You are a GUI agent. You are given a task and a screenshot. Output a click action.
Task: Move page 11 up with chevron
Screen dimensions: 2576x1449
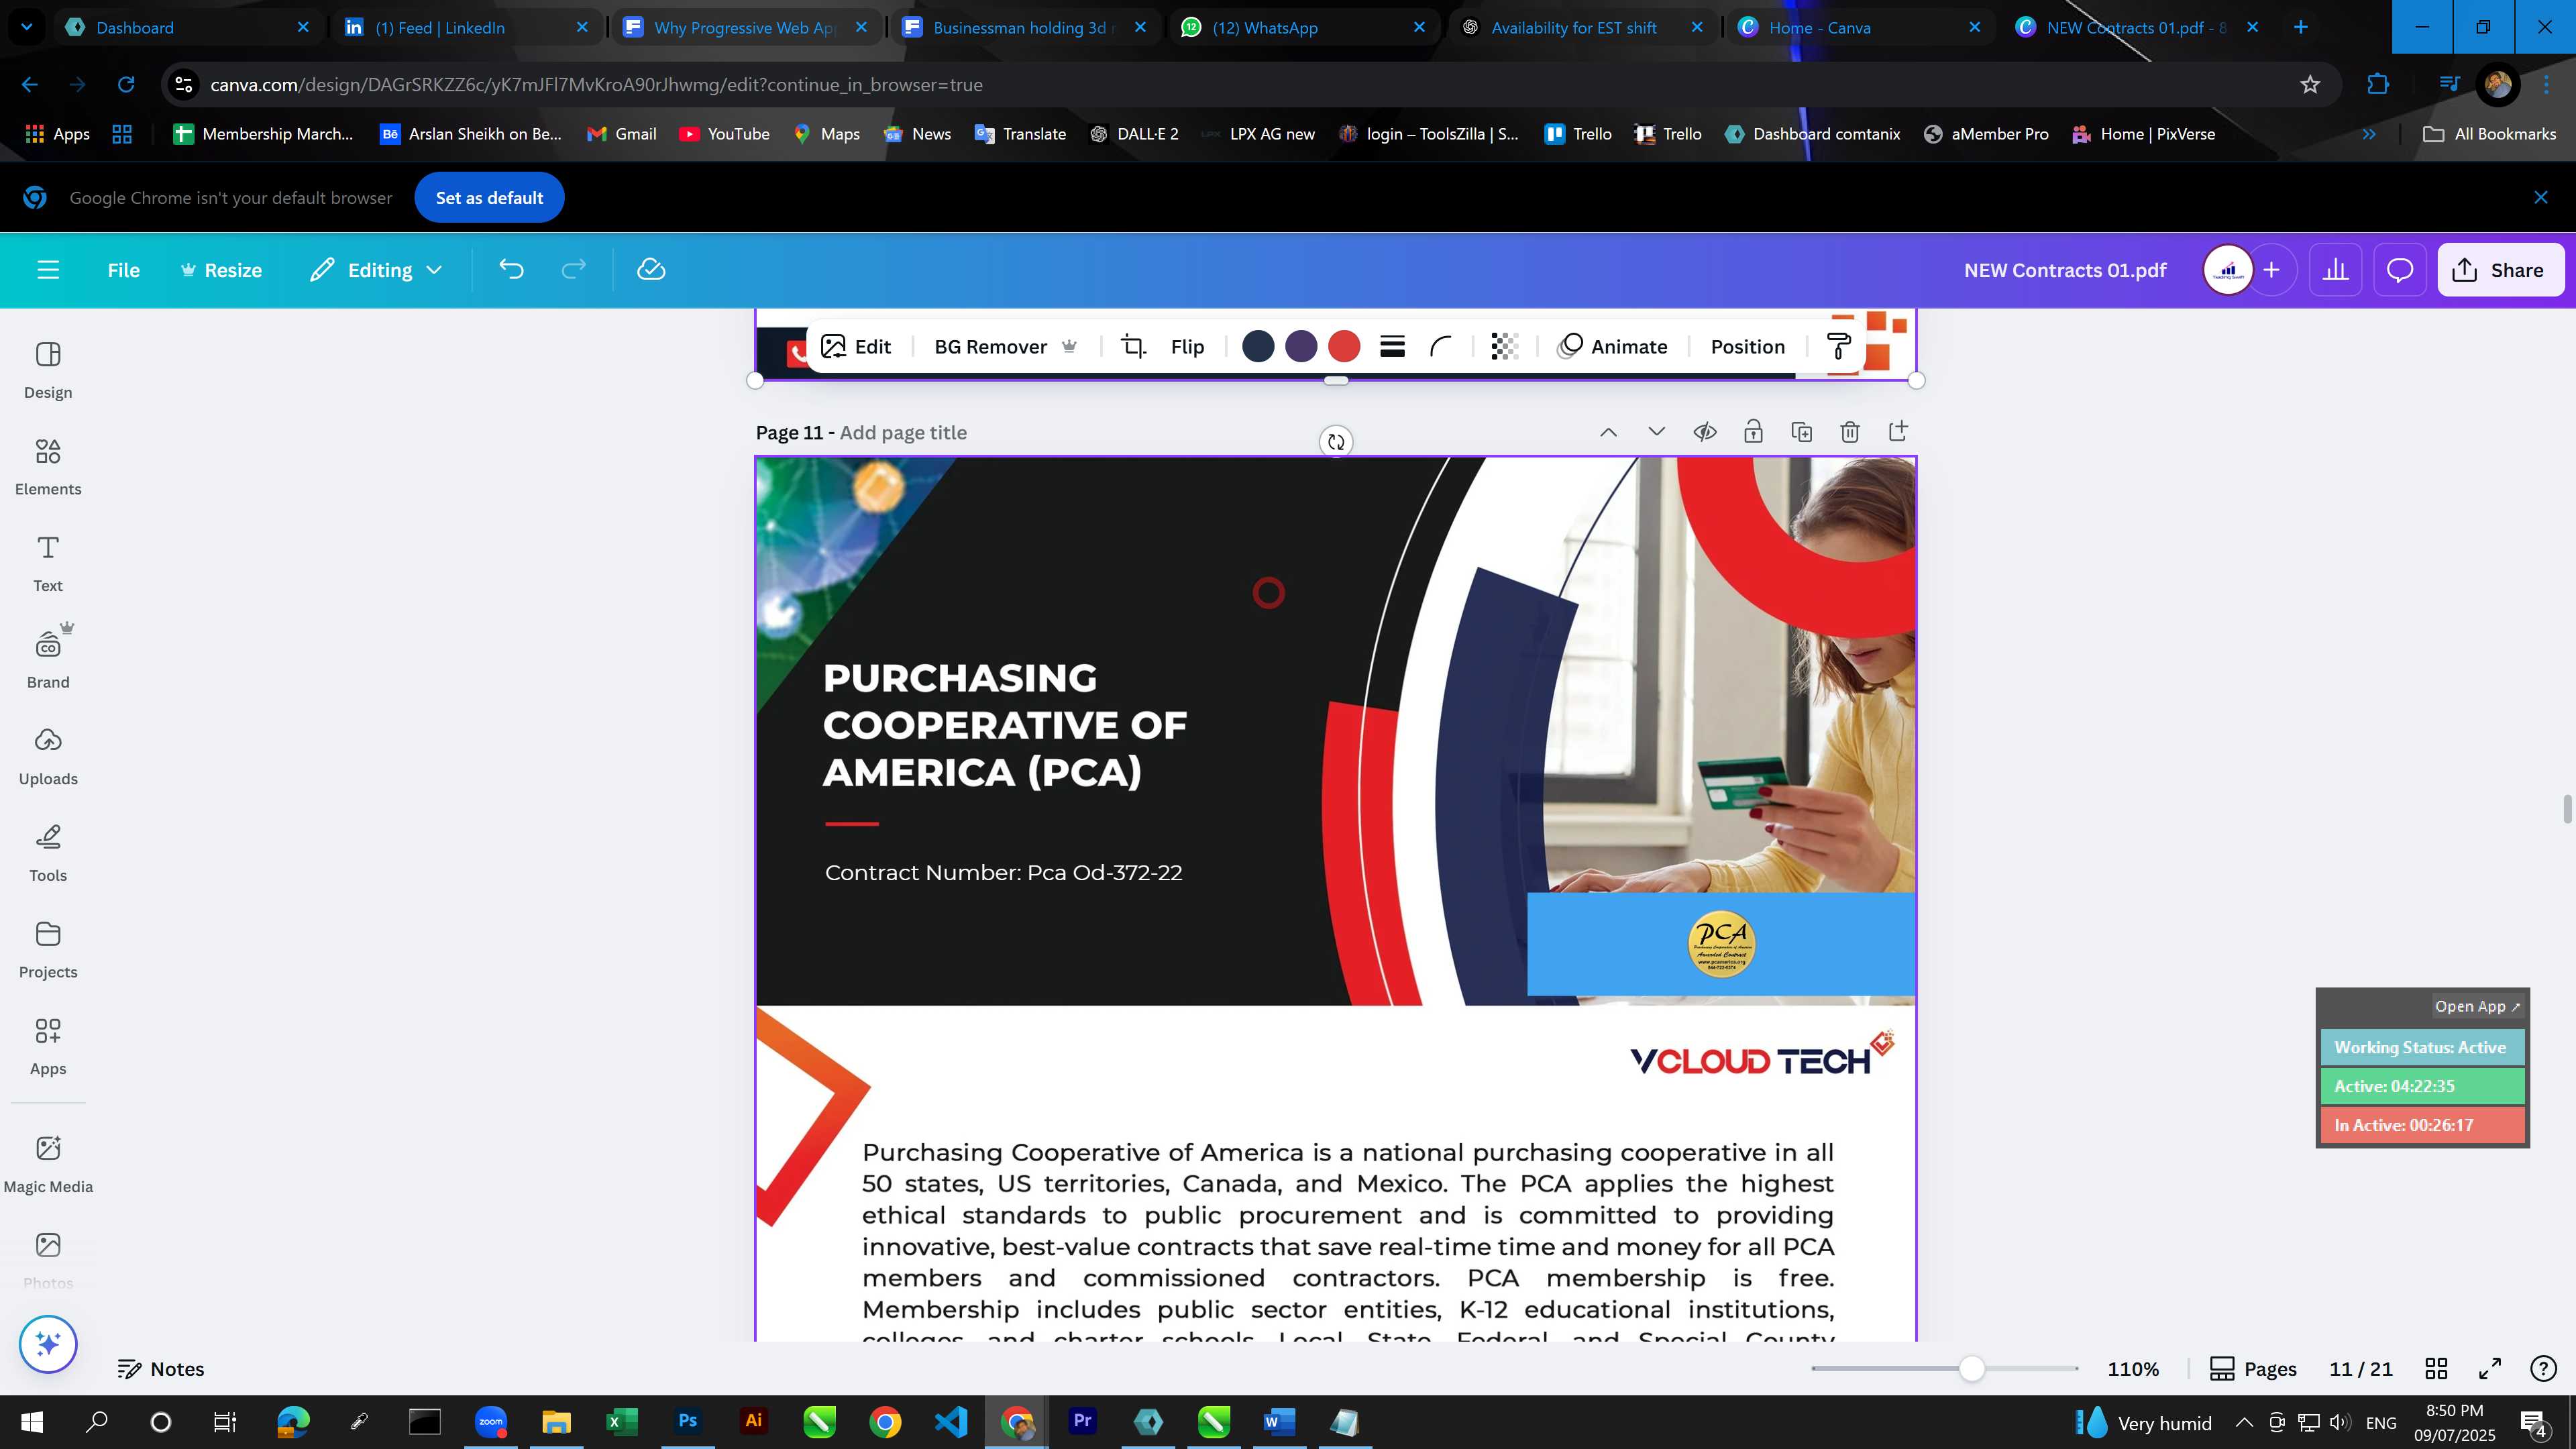(x=1608, y=432)
